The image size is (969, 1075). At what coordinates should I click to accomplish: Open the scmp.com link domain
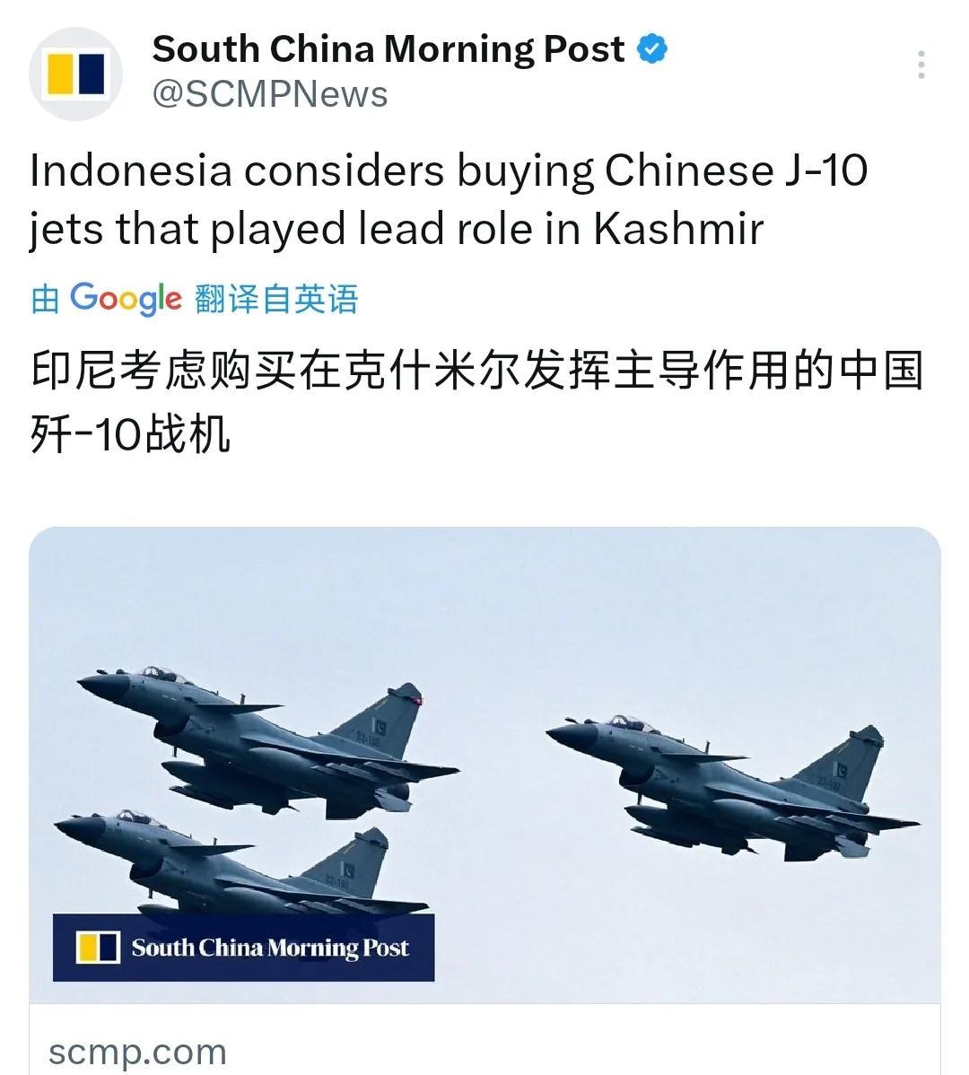[137, 1052]
